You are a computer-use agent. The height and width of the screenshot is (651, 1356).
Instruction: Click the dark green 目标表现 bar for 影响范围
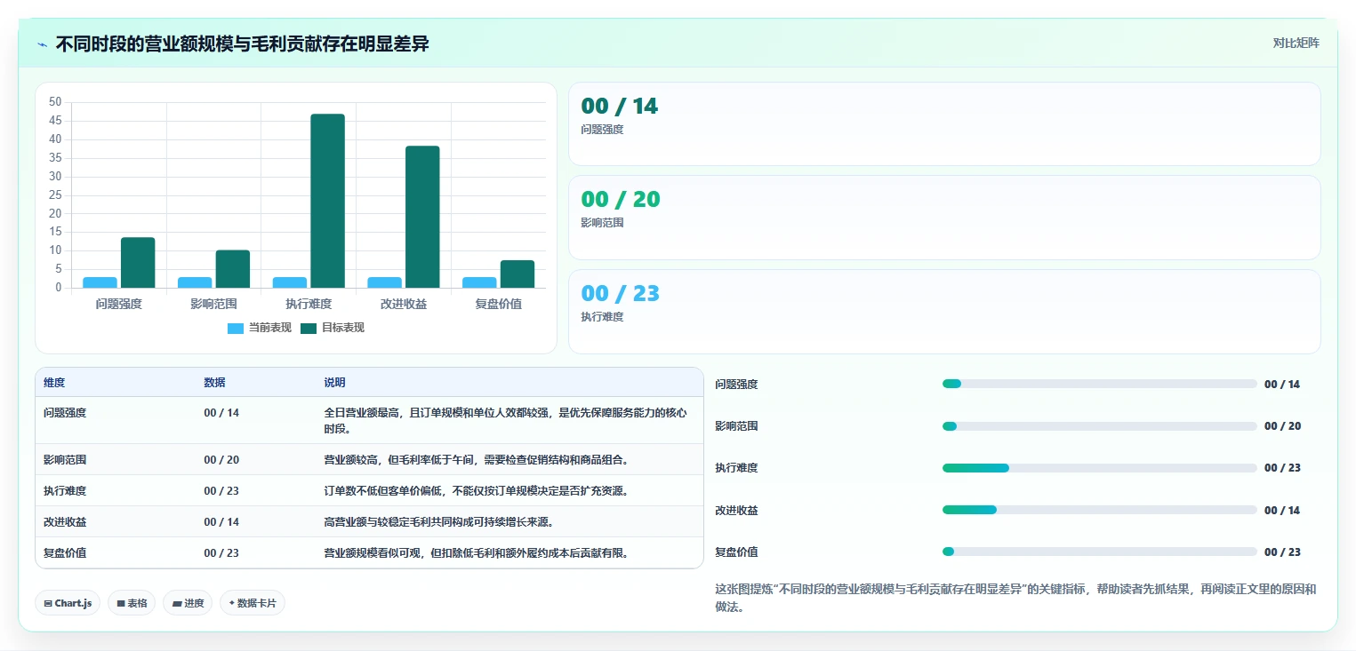tap(233, 269)
